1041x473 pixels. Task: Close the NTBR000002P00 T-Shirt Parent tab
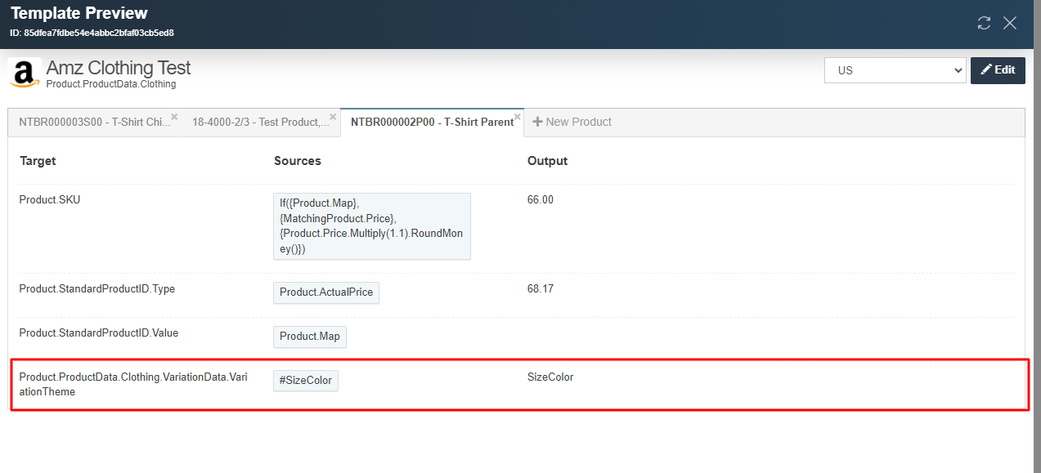click(x=518, y=116)
